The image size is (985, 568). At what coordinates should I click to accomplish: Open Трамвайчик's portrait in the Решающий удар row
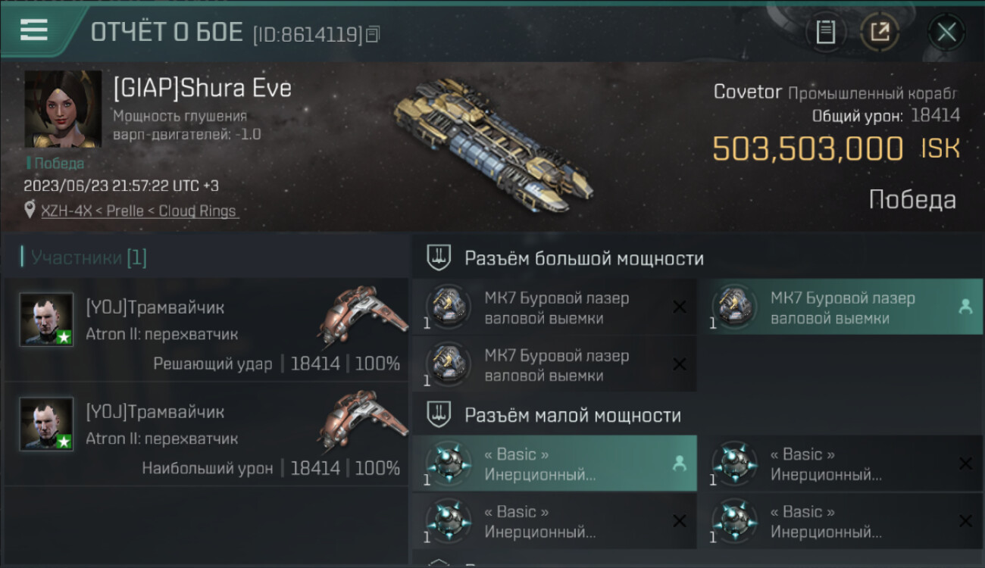tap(46, 320)
